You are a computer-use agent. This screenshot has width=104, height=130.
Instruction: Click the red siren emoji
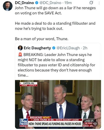[20, 55]
